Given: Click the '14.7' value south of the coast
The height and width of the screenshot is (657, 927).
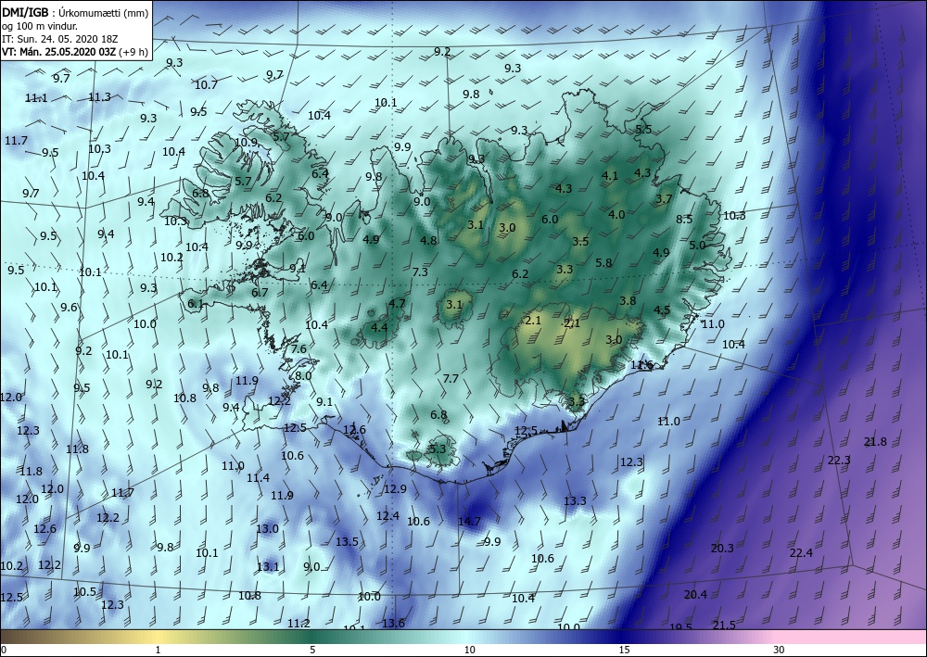Looking at the screenshot, I should [469, 522].
